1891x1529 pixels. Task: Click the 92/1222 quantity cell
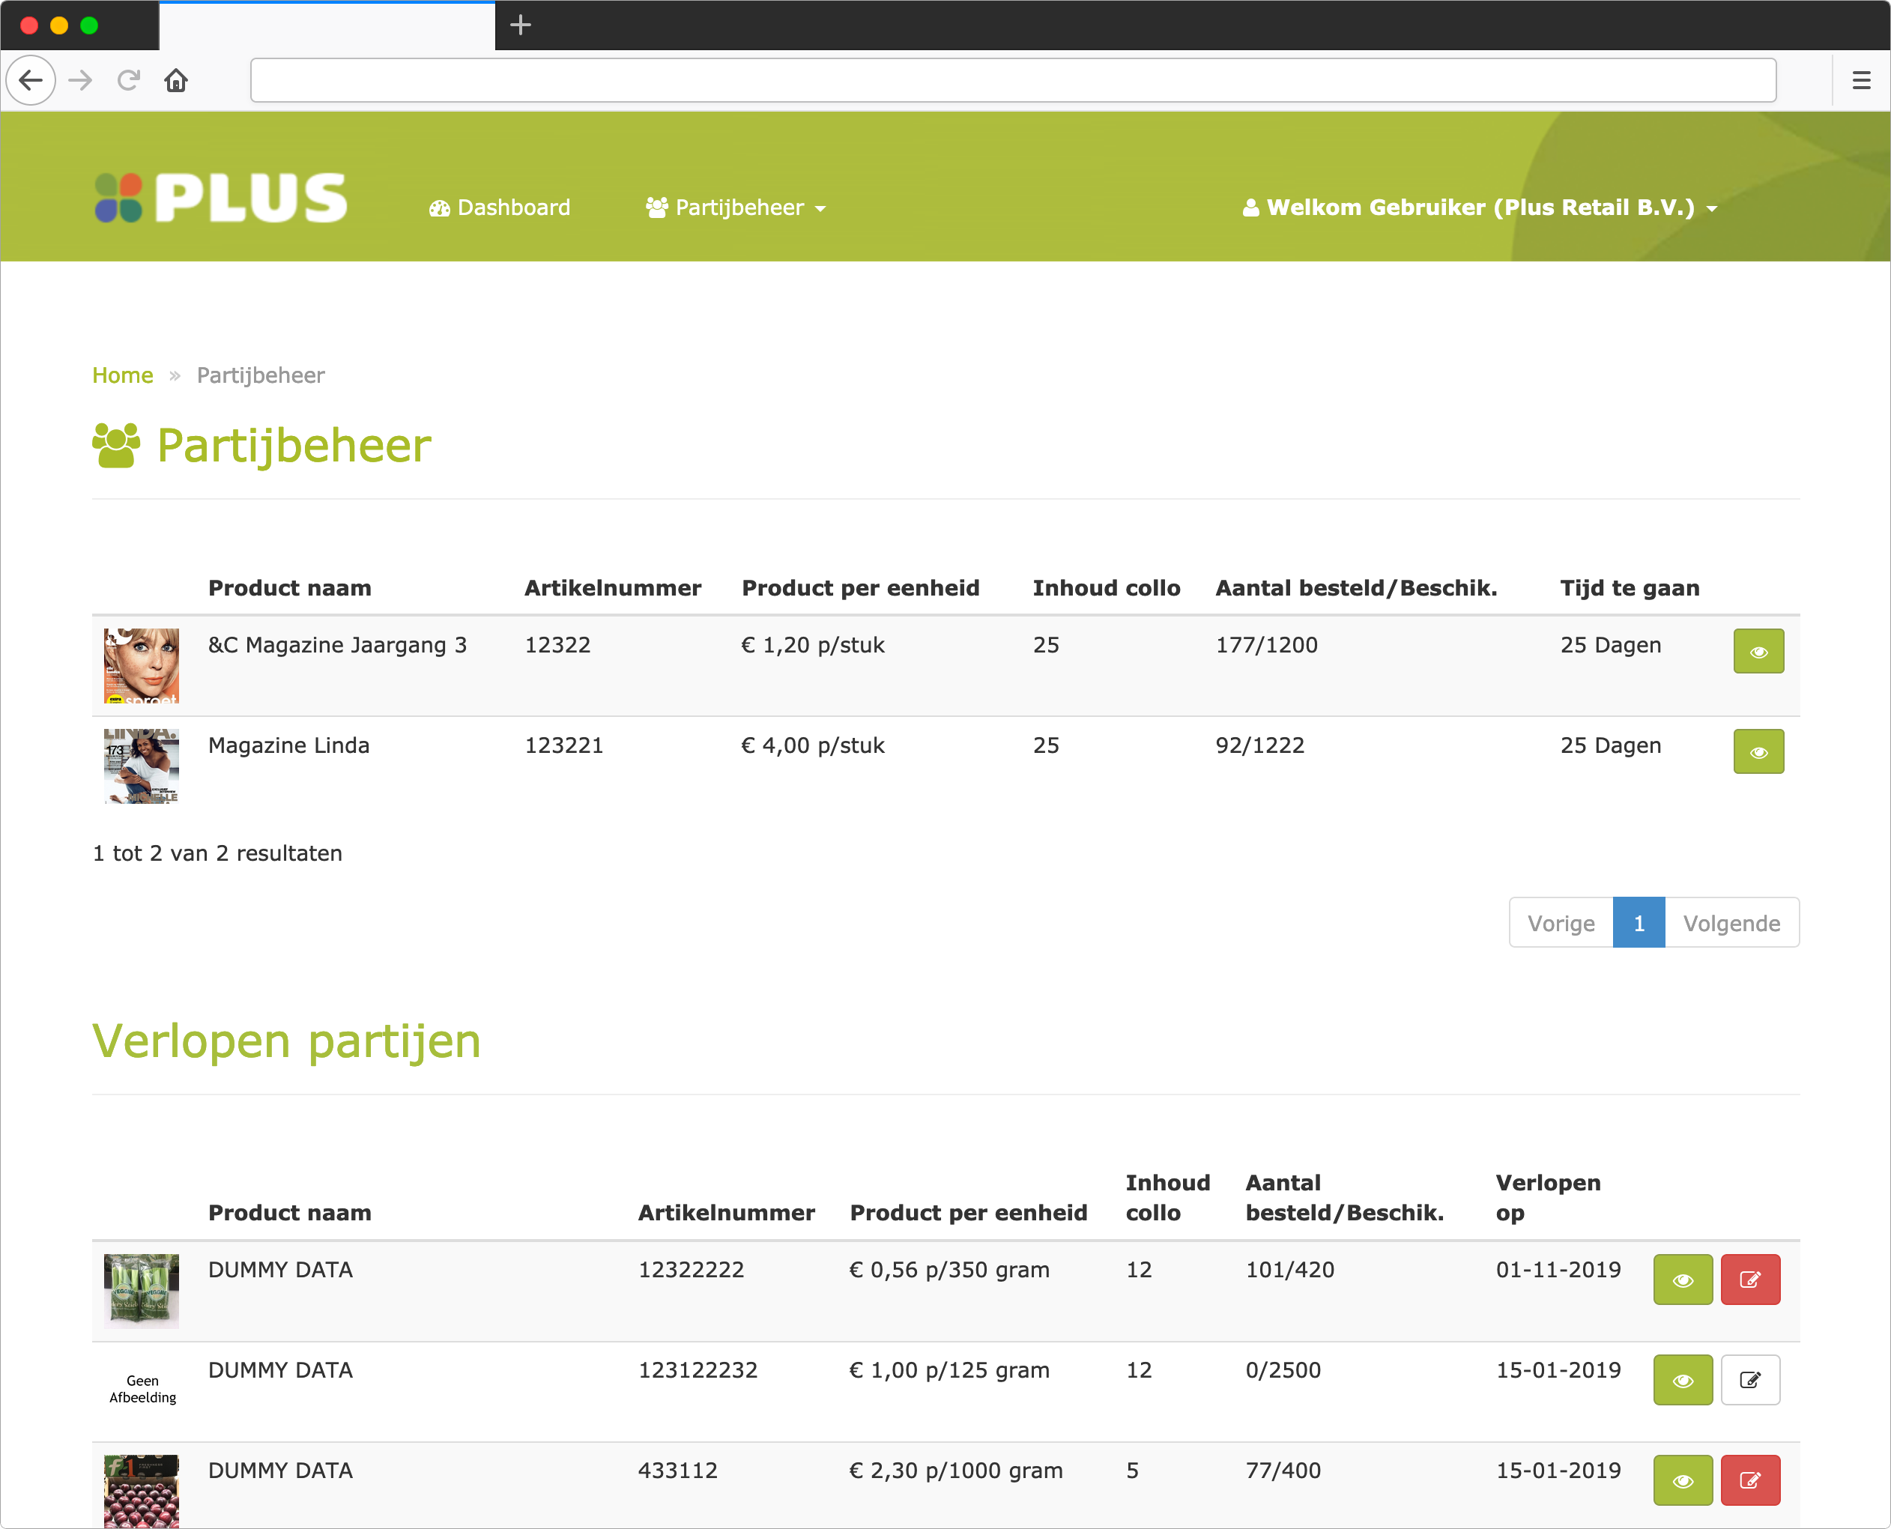(x=1259, y=745)
